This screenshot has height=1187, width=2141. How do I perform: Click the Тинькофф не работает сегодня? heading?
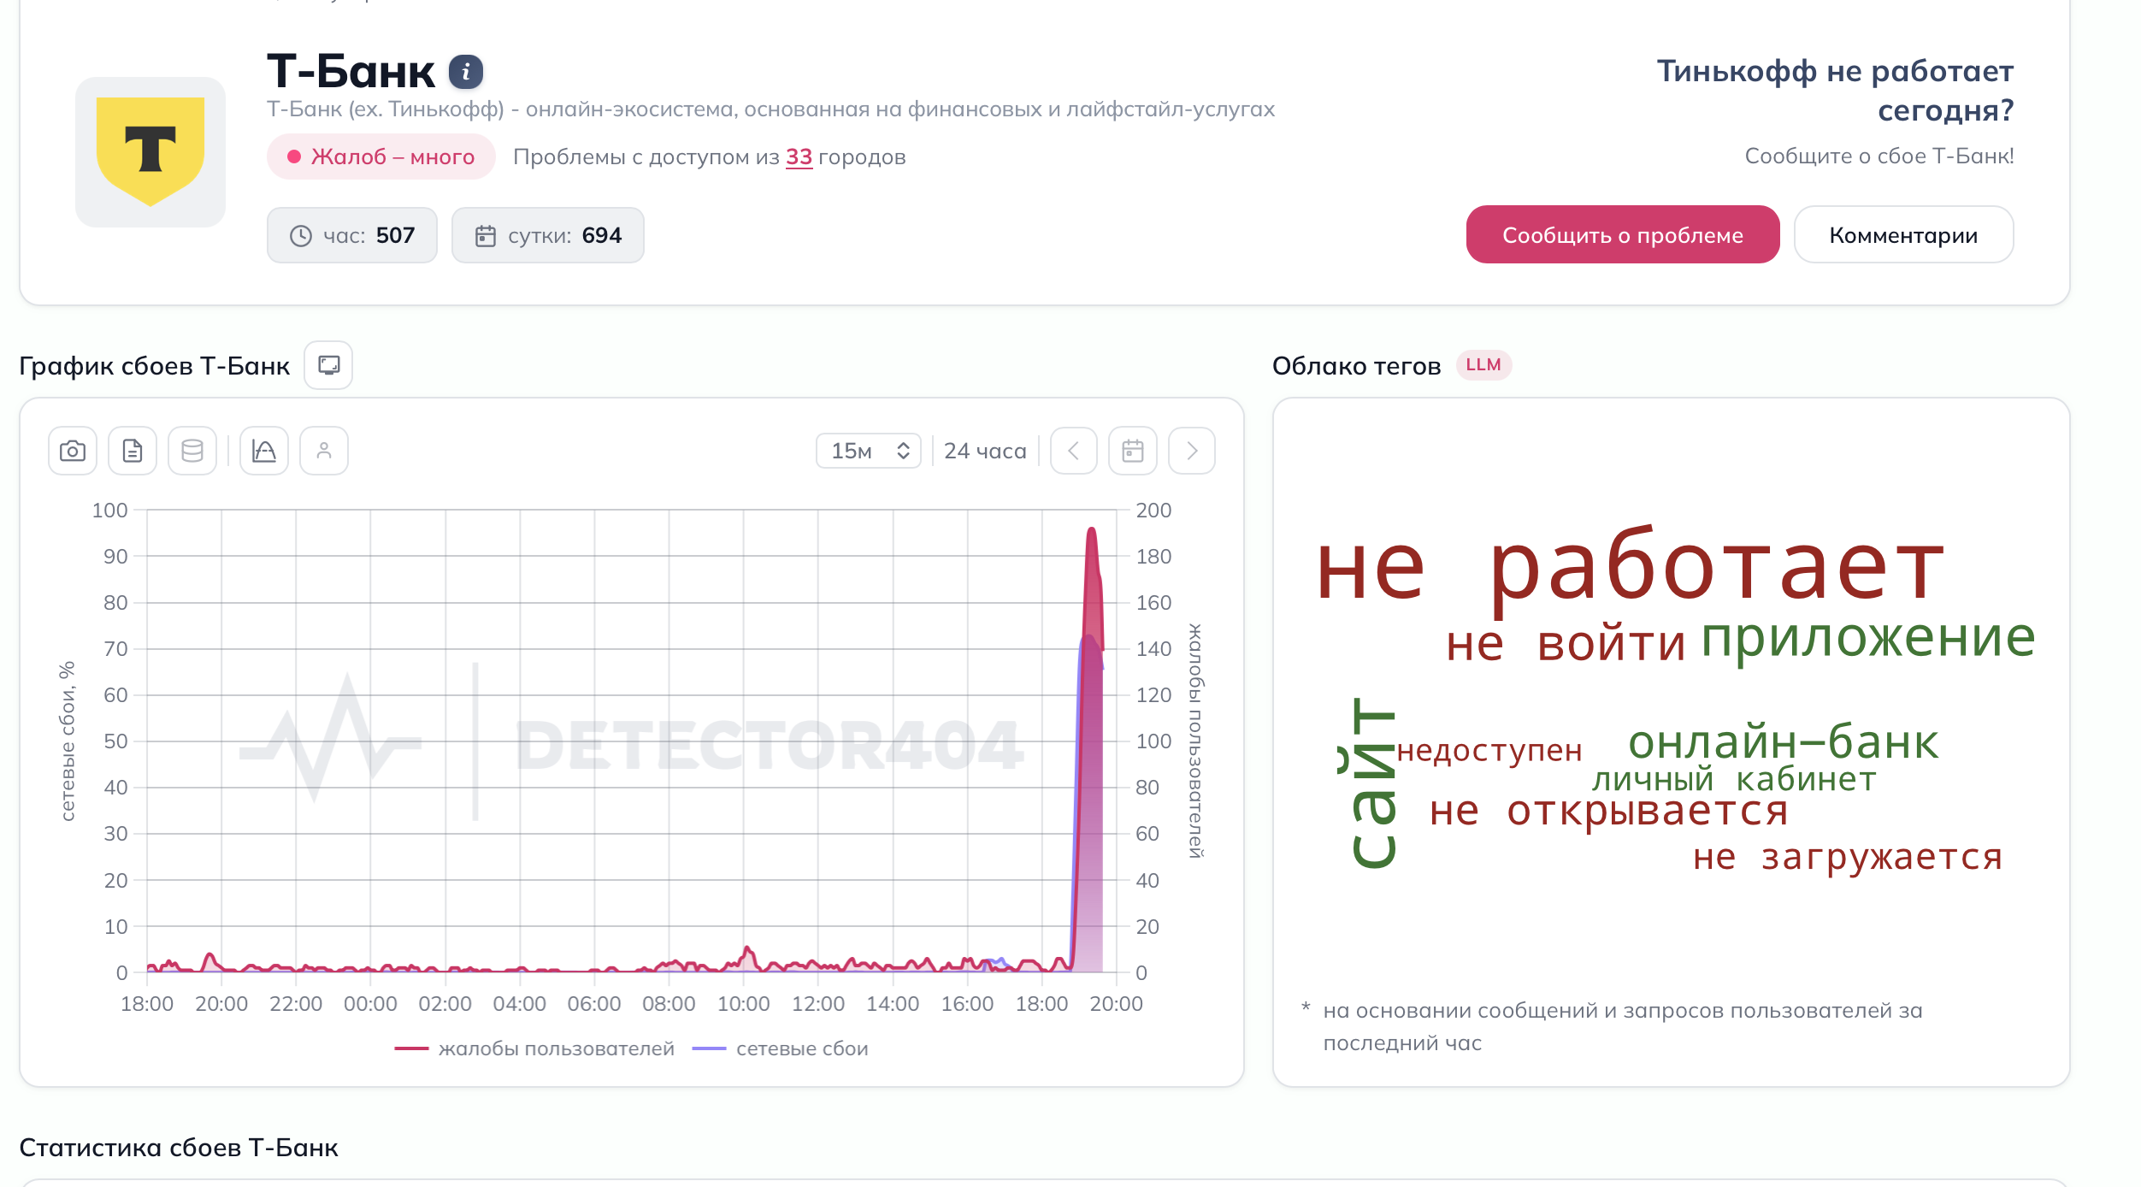pos(1835,91)
